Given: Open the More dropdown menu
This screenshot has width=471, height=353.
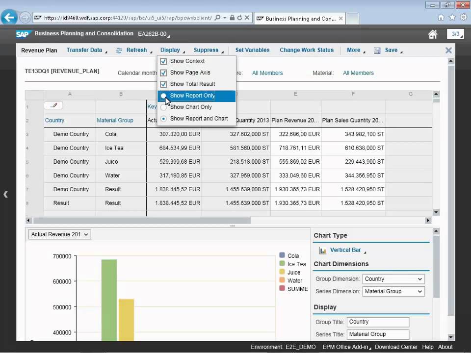Looking at the screenshot, I should point(356,50).
